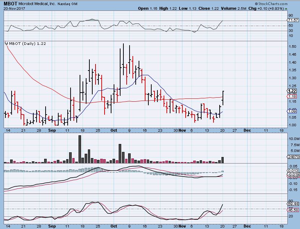Select the Microbot Medical, Inc. company name
The width and height of the screenshot is (300, 229).
pyautogui.click(x=37, y=4)
